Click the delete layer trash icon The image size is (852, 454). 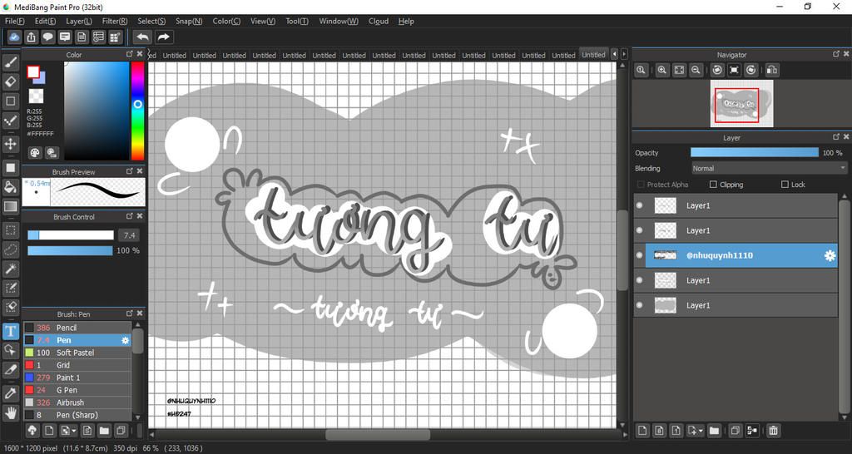pyautogui.click(x=773, y=431)
